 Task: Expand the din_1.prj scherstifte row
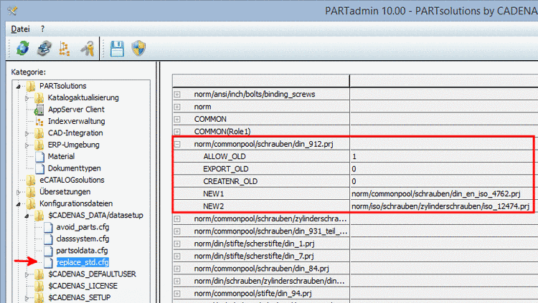[177, 244]
